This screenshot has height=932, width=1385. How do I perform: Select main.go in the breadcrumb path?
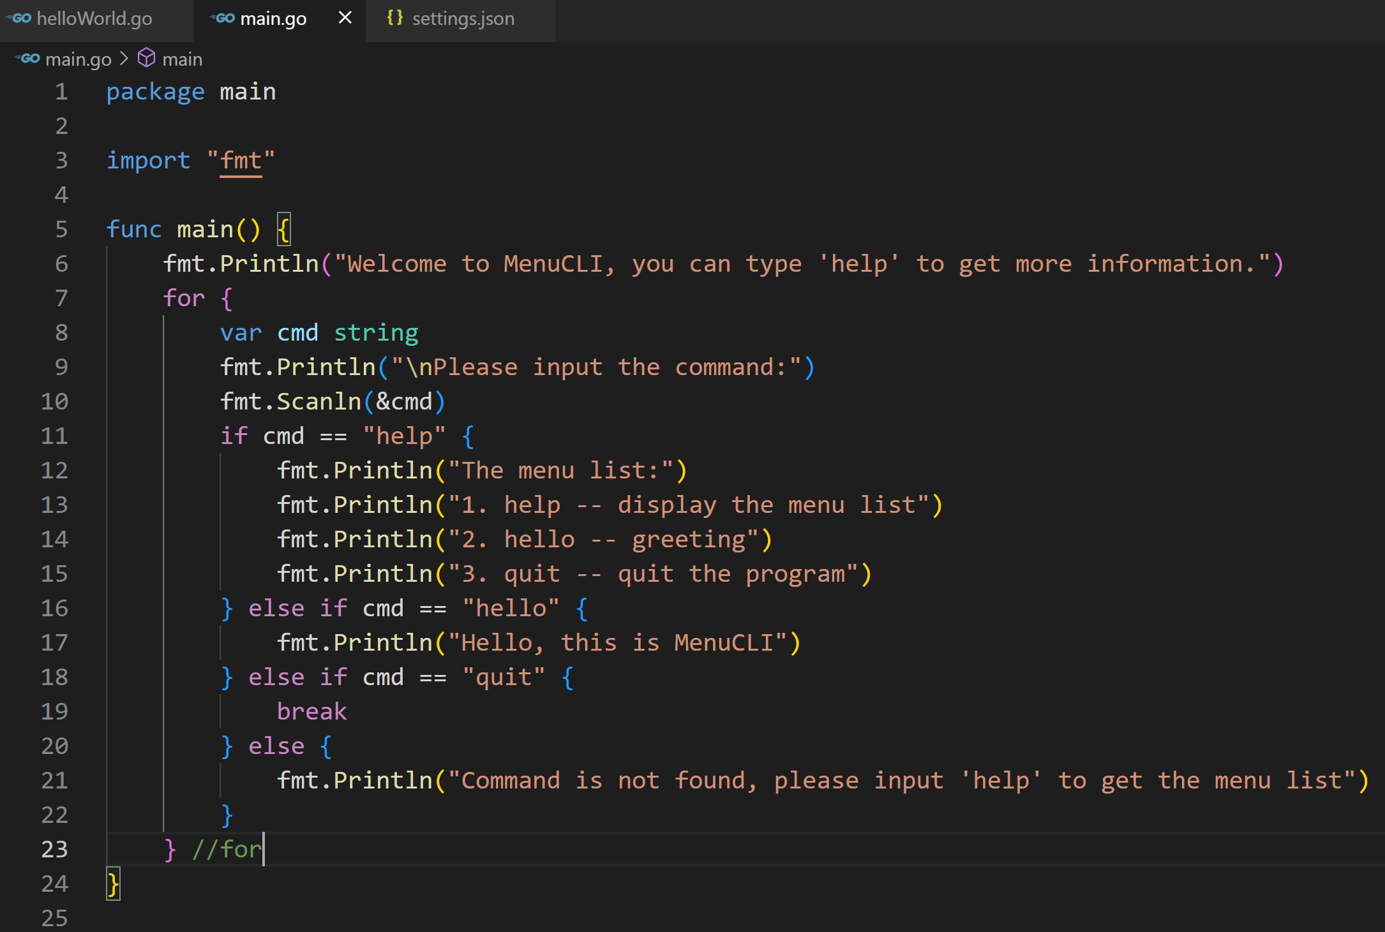[x=78, y=59]
